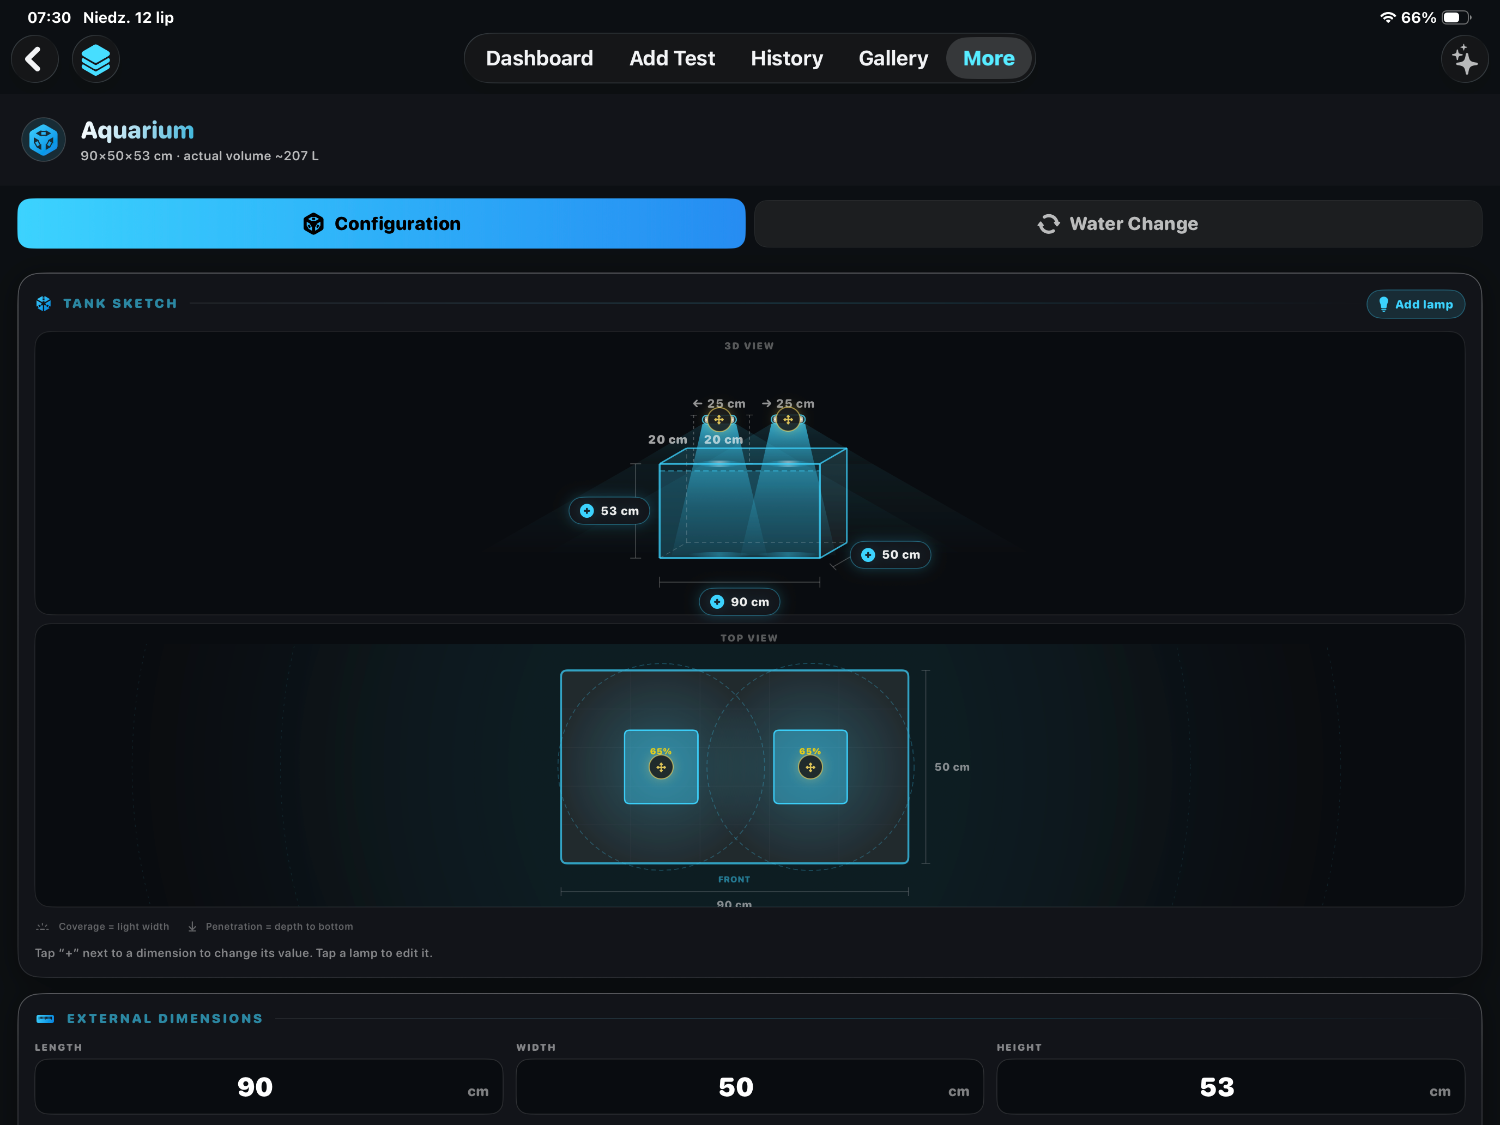Select right lamp handle in 3D view

(788, 420)
